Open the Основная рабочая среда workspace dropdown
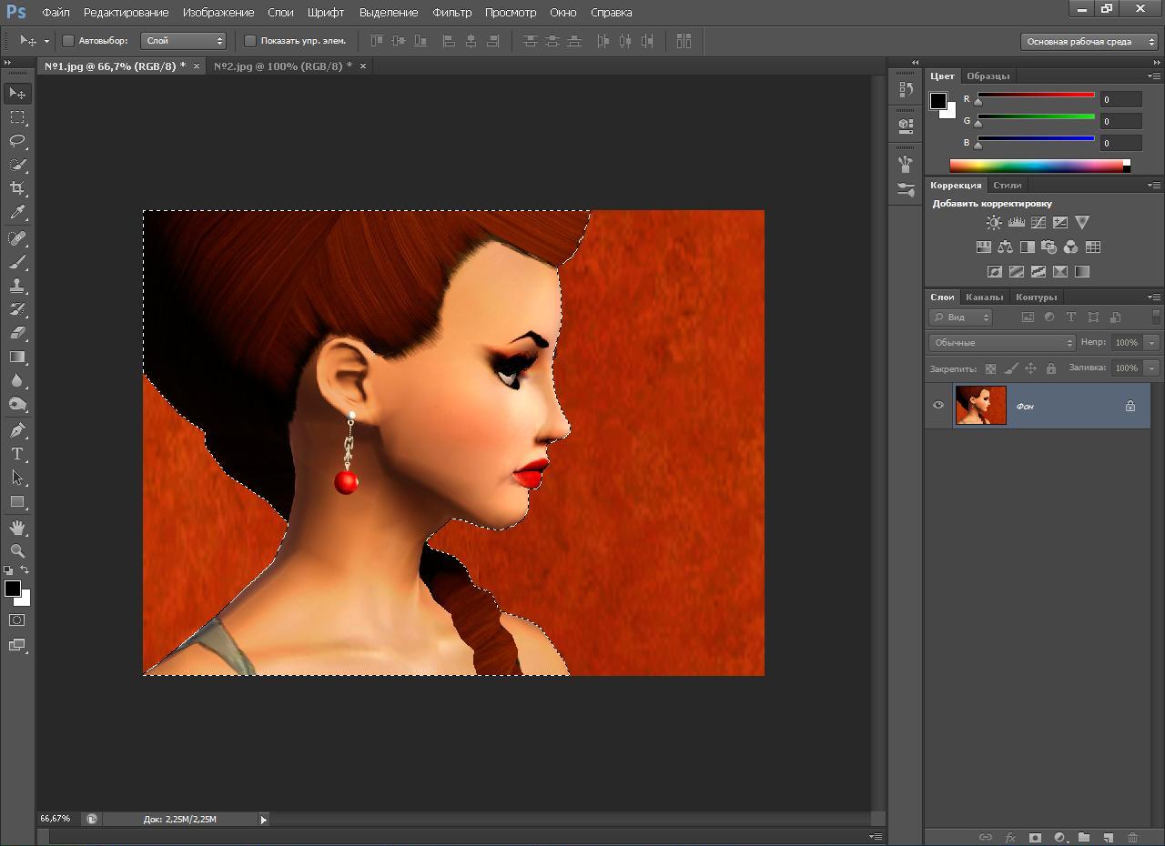The image size is (1165, 846). [1089, 42]
